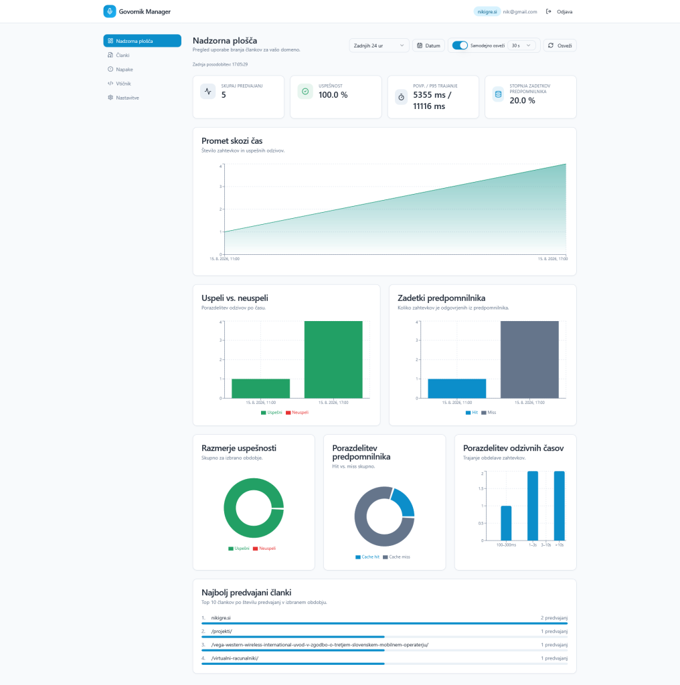Toggle the Miss legend in Zadetki predpomnilnika chart
The height and width of the screenshot is (685, 680).
[489, 412]
